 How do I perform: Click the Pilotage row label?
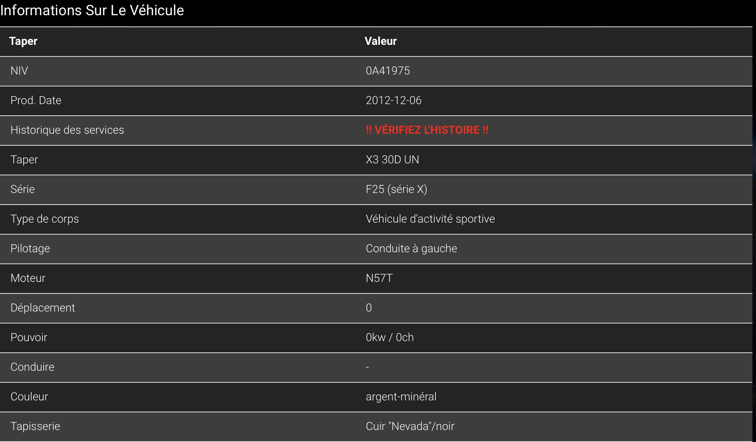pyautogui.click(x=30, y=249)
